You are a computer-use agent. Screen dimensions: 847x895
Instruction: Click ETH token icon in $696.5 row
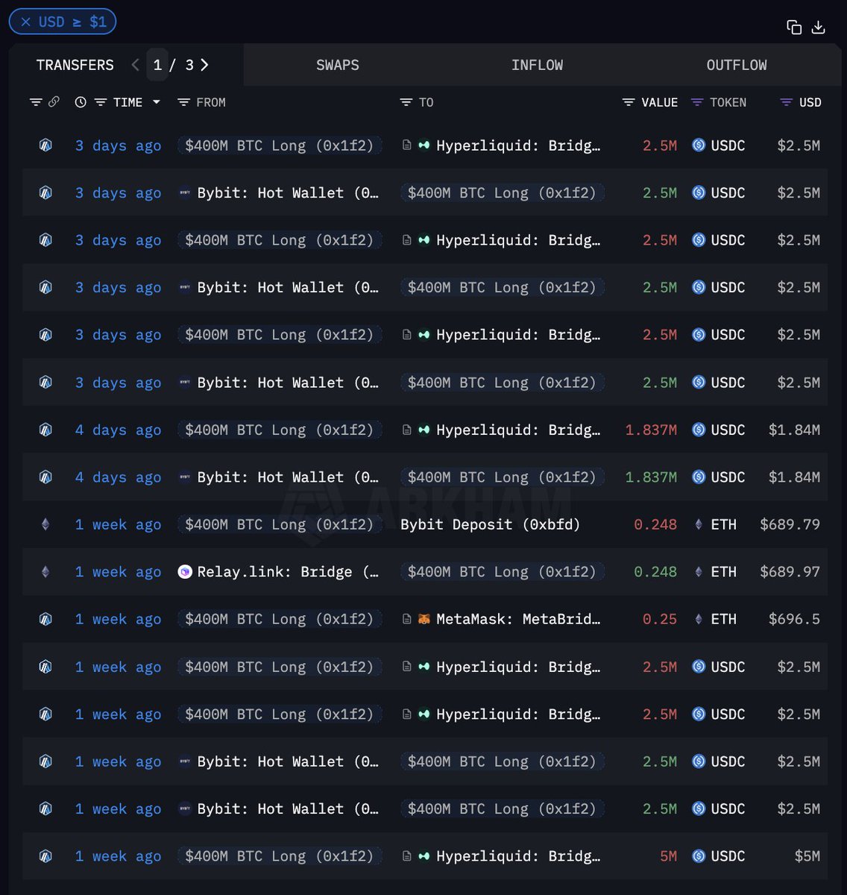coord(699,619)
